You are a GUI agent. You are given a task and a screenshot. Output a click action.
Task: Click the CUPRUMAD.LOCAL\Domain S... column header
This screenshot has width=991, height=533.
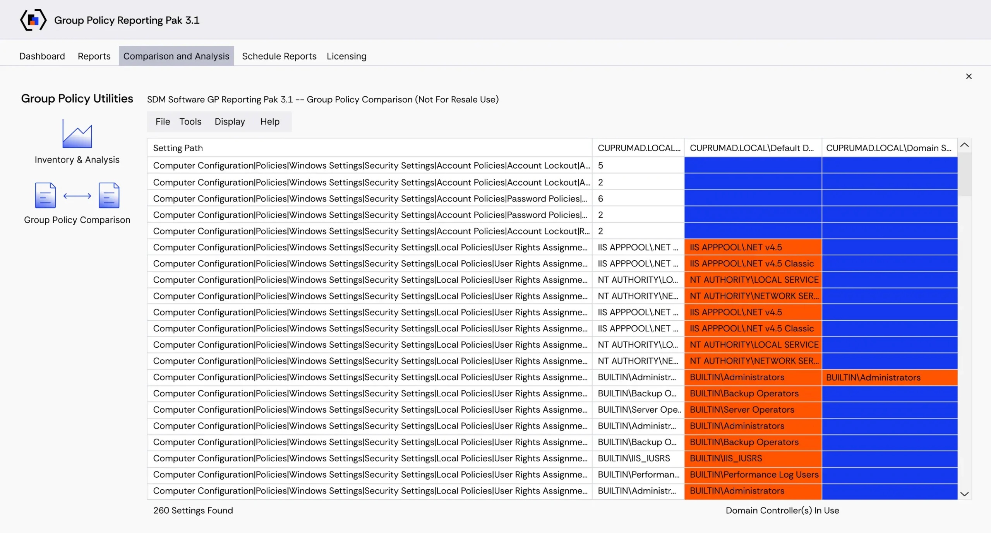click(x=889, y=148)
